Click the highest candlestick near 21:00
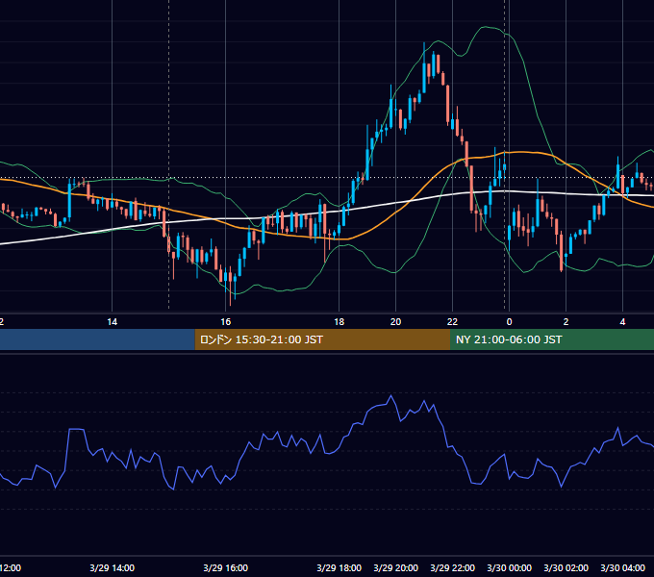The image size is (654, 577). 424,66
